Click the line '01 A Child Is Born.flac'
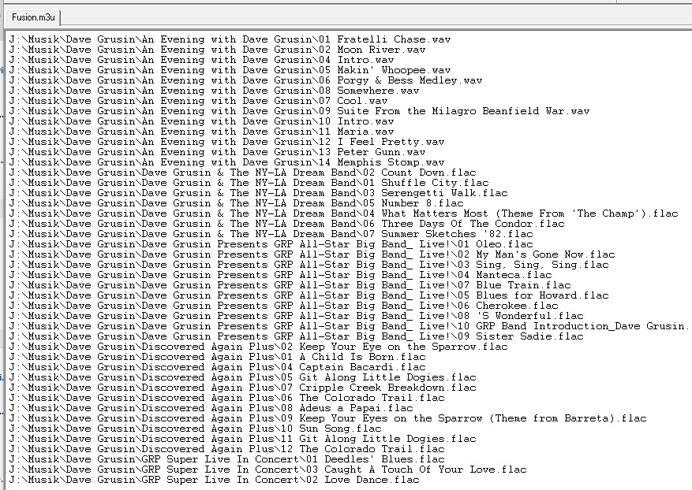The height and width of the screenshot is (490, 692). 217,358
